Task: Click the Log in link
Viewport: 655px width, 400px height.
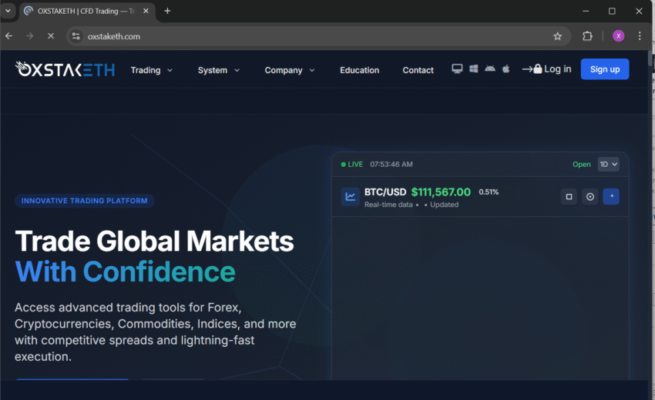Action: pyautogui.click(x=546, y=68)
